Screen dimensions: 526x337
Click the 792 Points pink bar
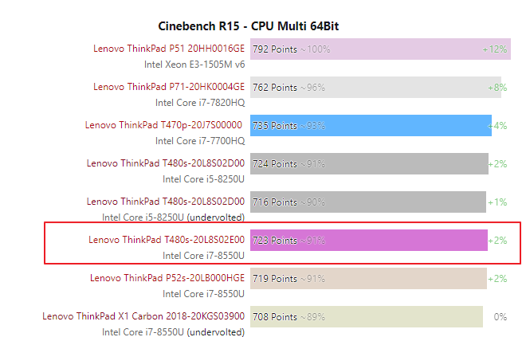[x=380, y=49]
